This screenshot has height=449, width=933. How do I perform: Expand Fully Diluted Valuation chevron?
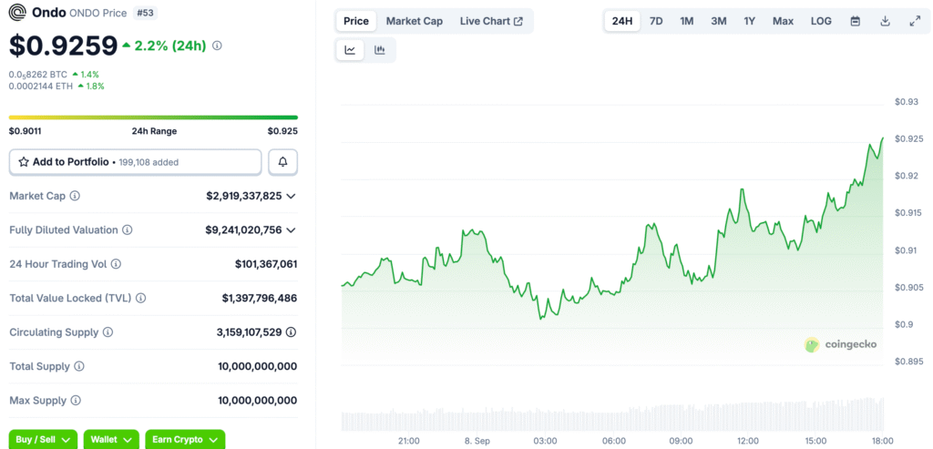(291, 230)
